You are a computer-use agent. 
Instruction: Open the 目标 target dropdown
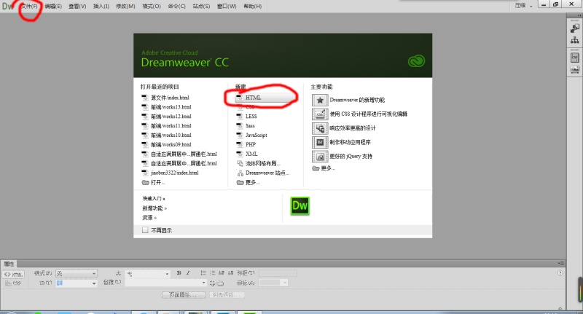273,283
